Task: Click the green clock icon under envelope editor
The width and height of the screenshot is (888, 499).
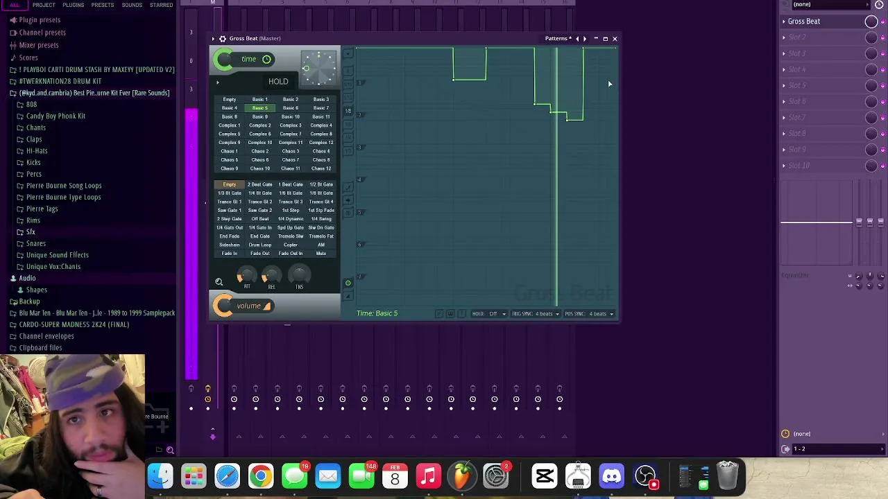Action: [348, 283]
